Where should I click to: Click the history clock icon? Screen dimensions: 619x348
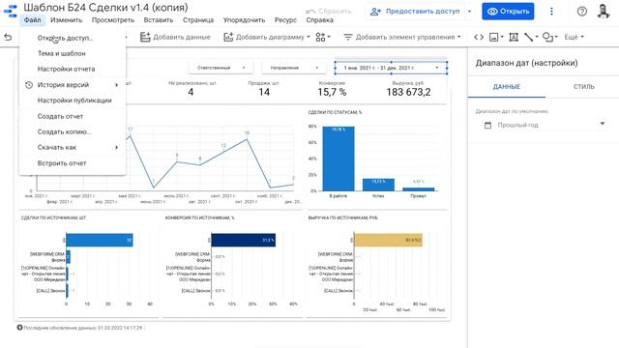(28, 85)
